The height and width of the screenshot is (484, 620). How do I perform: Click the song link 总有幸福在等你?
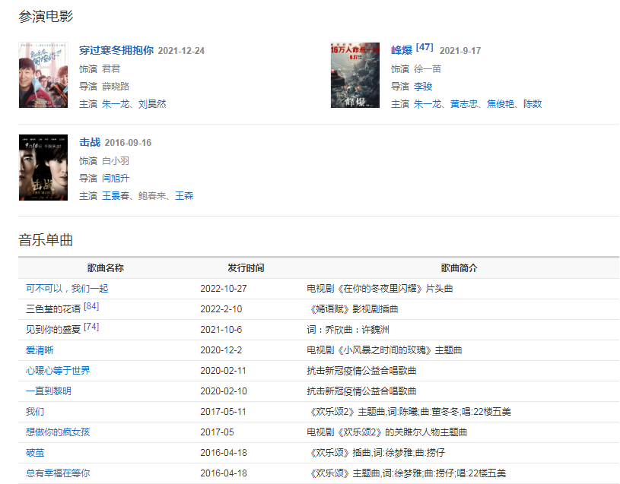click(58, 473)
